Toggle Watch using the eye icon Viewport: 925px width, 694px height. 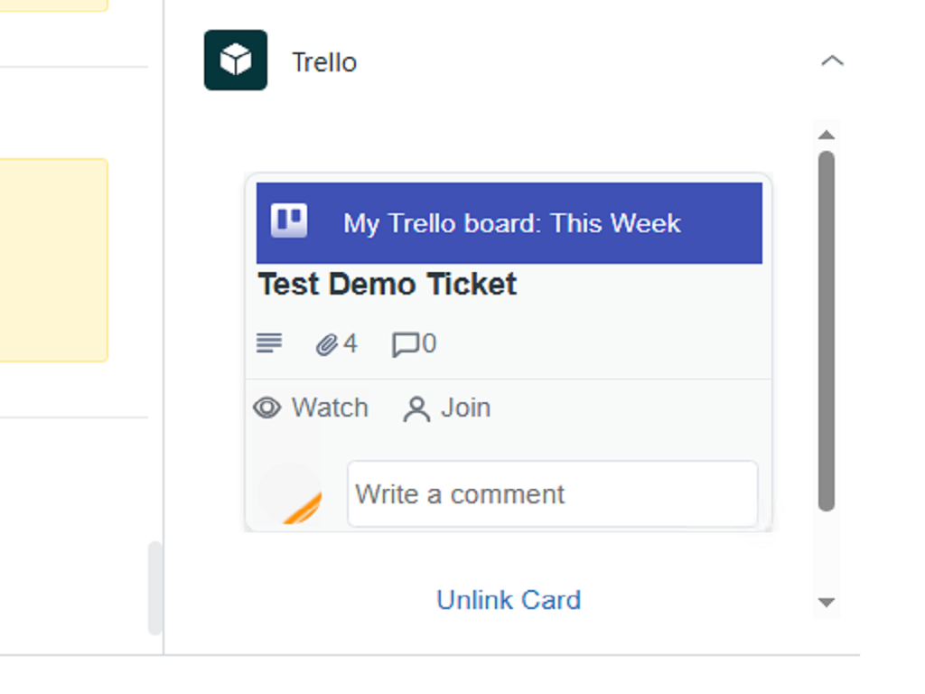(x=267, y=408)
